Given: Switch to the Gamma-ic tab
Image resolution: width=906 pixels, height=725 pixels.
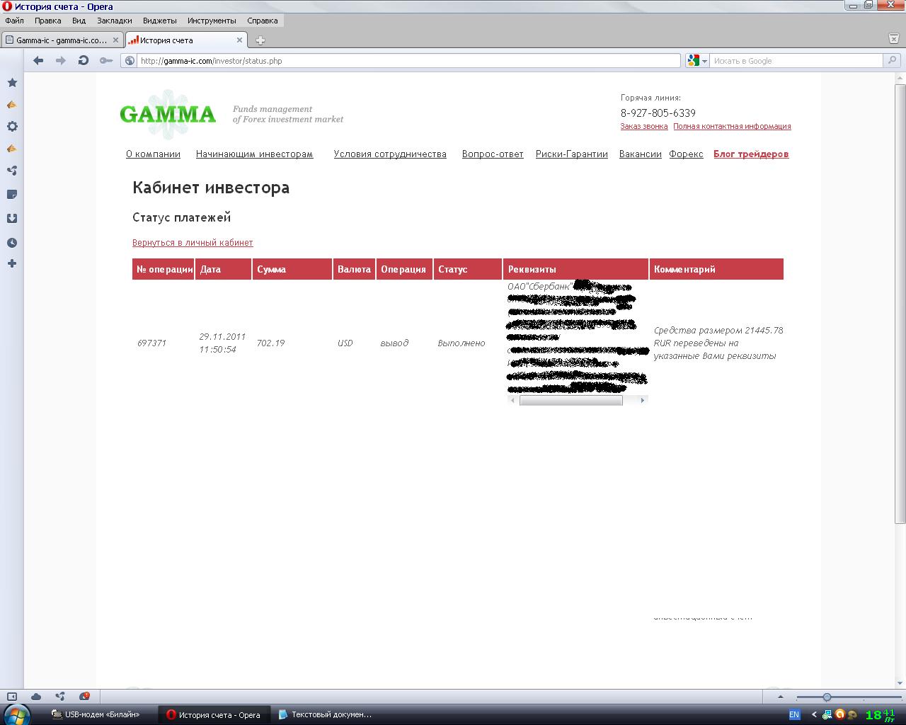Looking at the screenshot, I should pyautogui.click(x=62, y=40).
